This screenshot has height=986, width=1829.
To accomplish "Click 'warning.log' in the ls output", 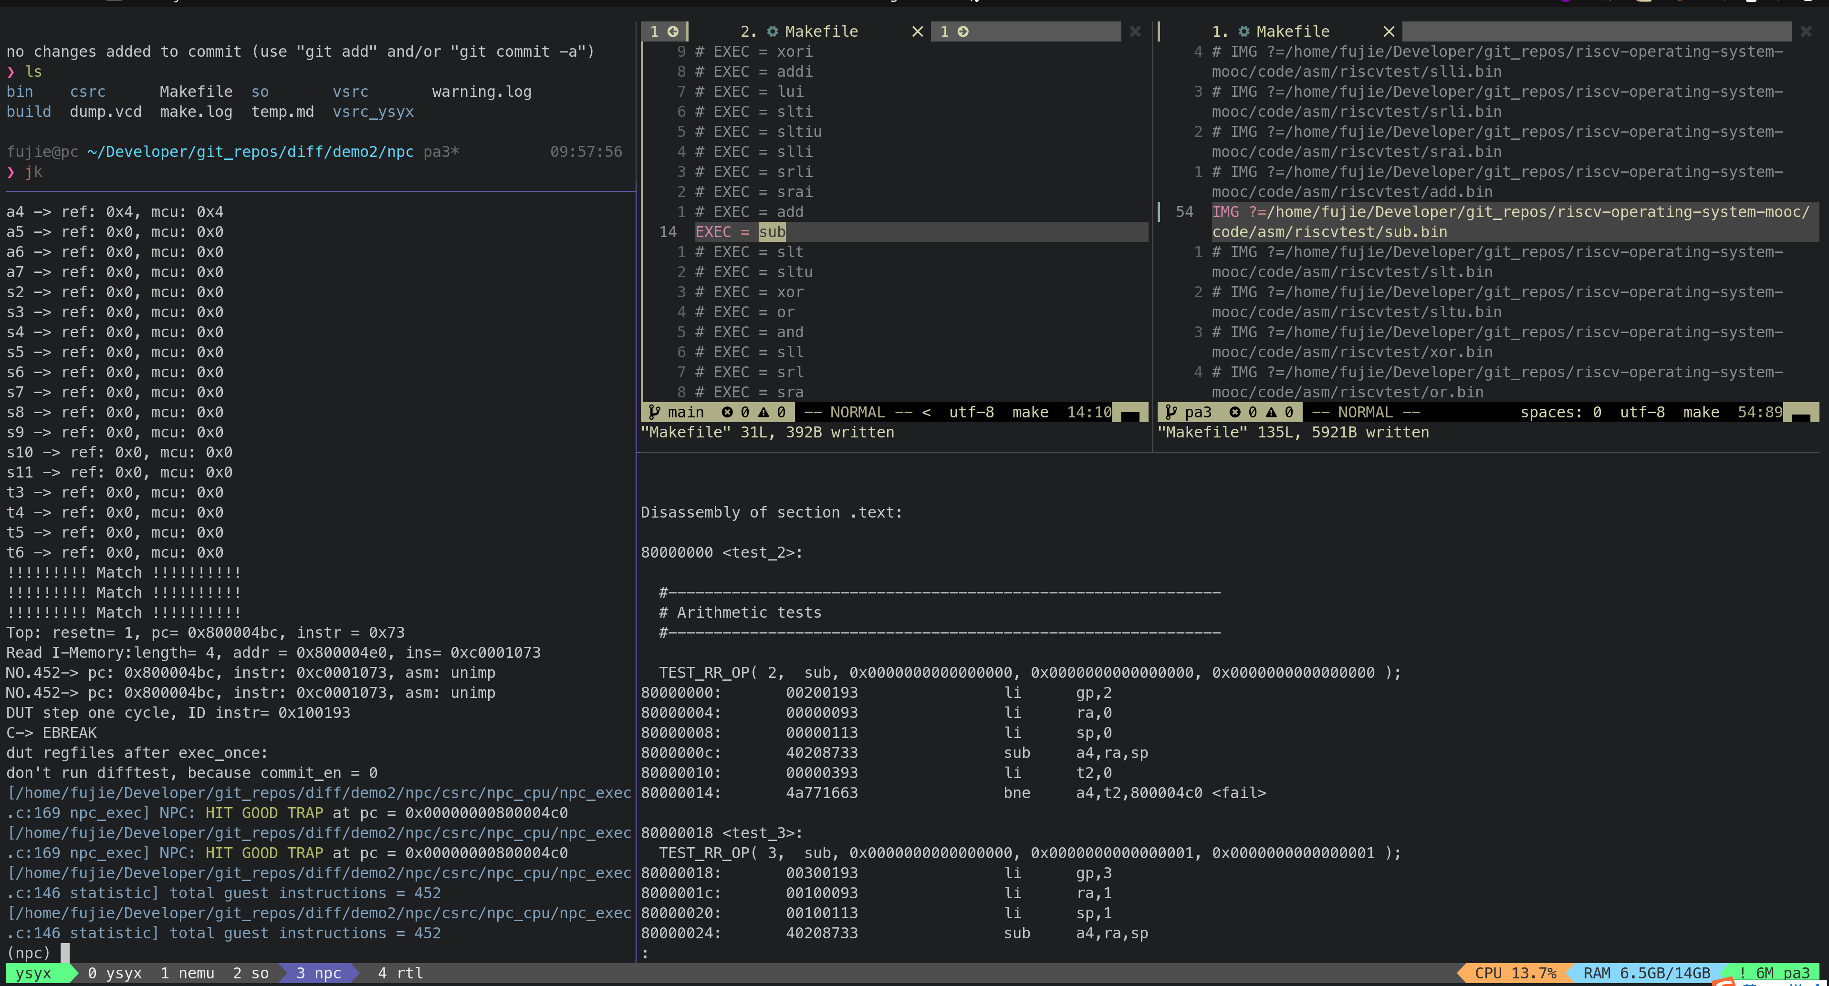I will [482, 92].
